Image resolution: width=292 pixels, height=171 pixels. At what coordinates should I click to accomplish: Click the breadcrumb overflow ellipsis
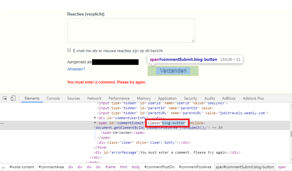(x=3, y=167)
